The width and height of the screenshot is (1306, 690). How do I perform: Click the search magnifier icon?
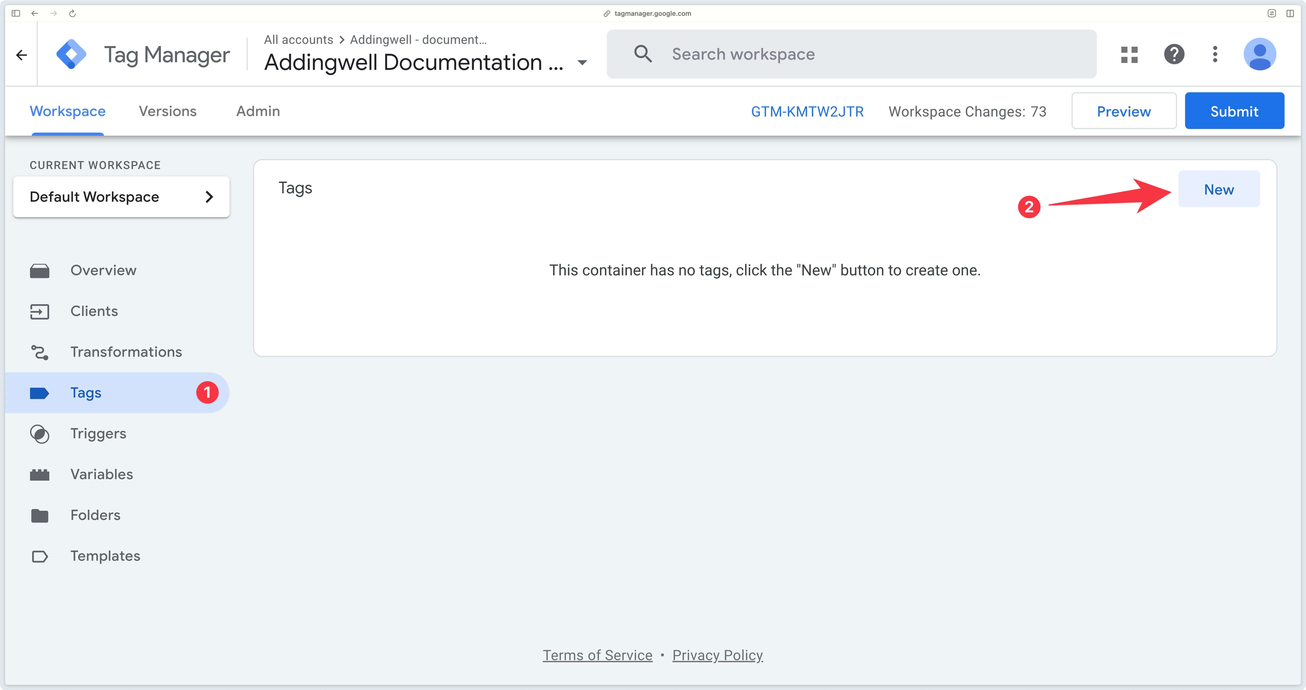643,54
